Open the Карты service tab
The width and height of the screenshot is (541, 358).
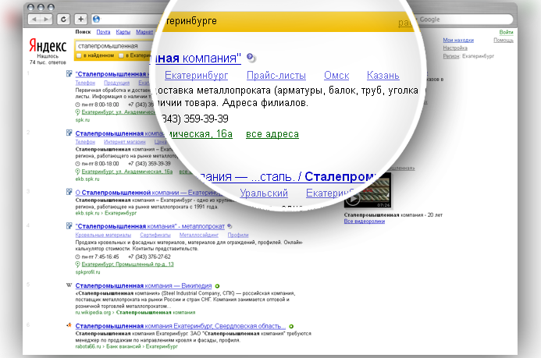tap(123, 32)
